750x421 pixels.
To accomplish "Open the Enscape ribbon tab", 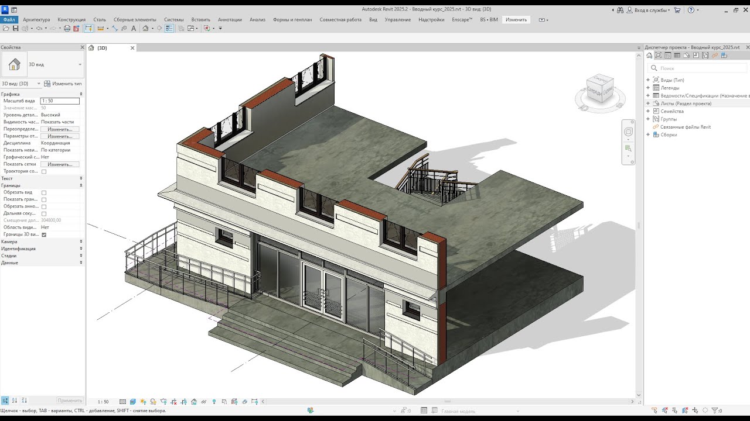I will [x=462, y=19].
